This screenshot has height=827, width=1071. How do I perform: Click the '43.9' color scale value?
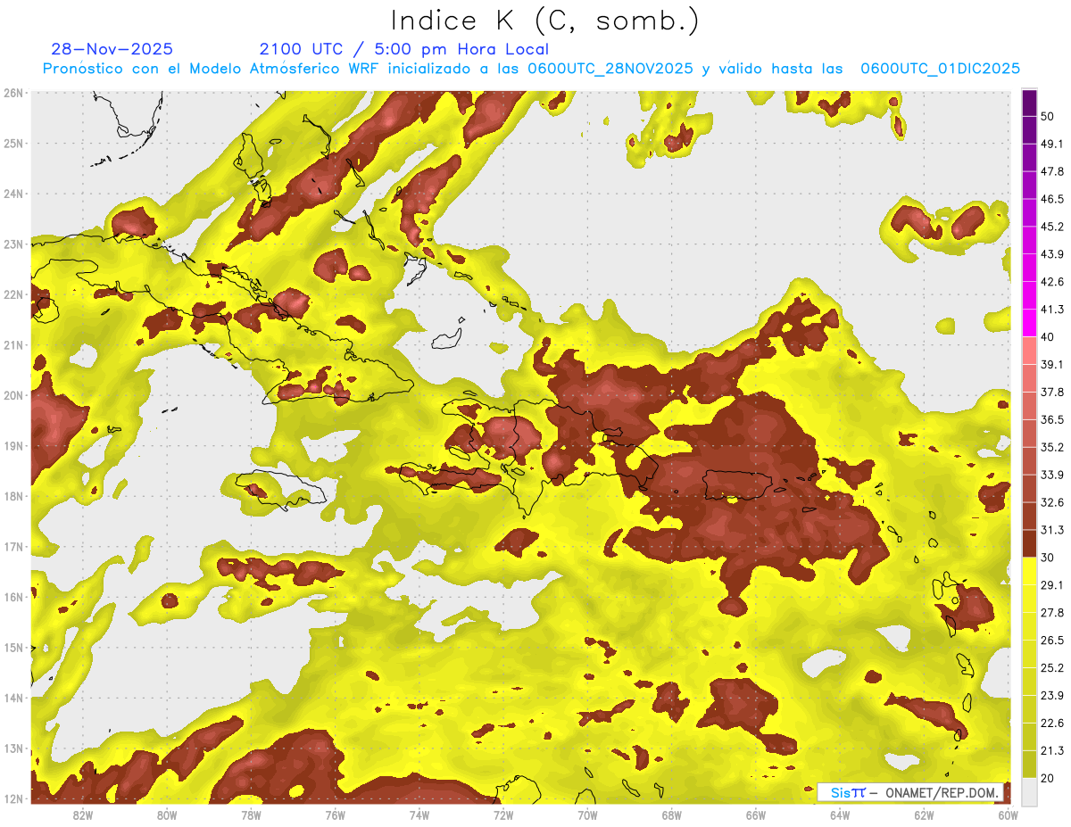pos(1051,254)
